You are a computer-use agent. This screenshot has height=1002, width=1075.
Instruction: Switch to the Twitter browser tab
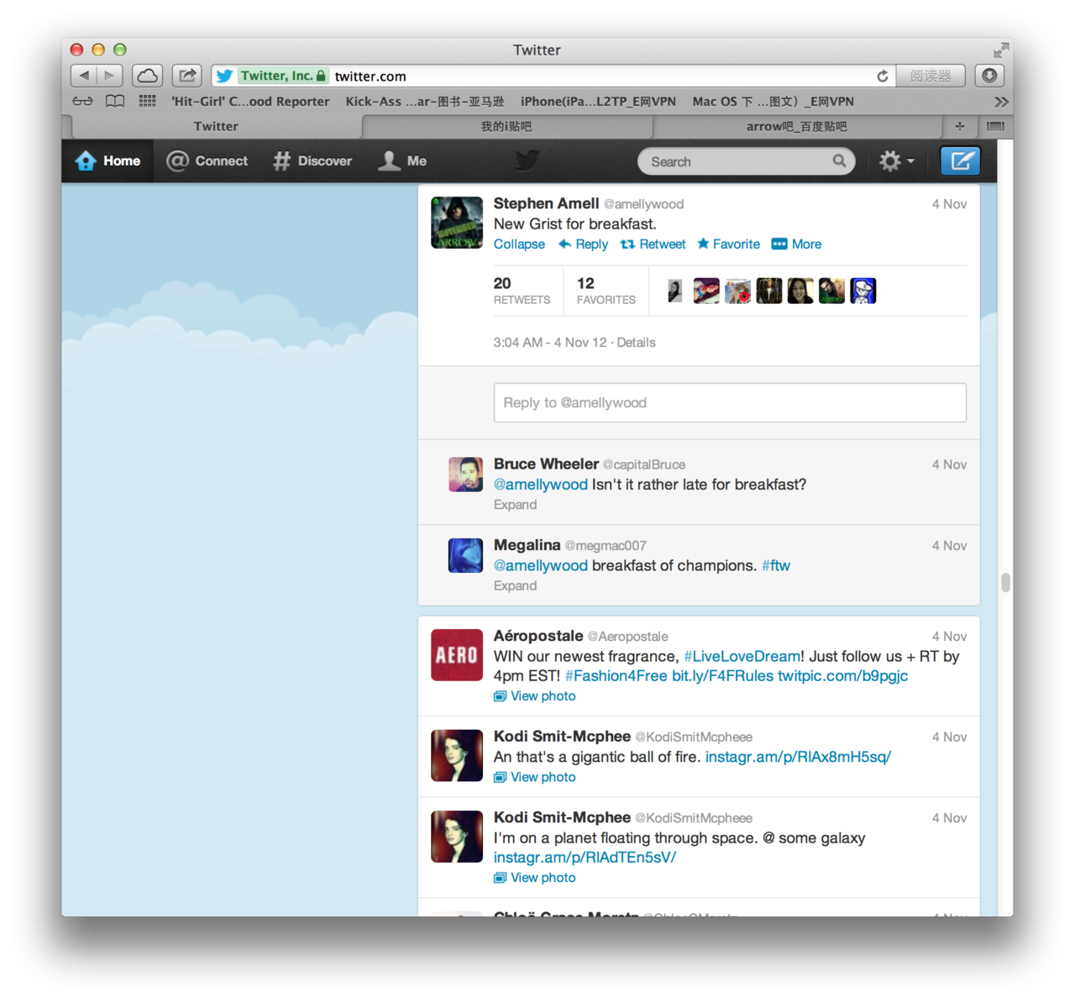coord(216,126)
